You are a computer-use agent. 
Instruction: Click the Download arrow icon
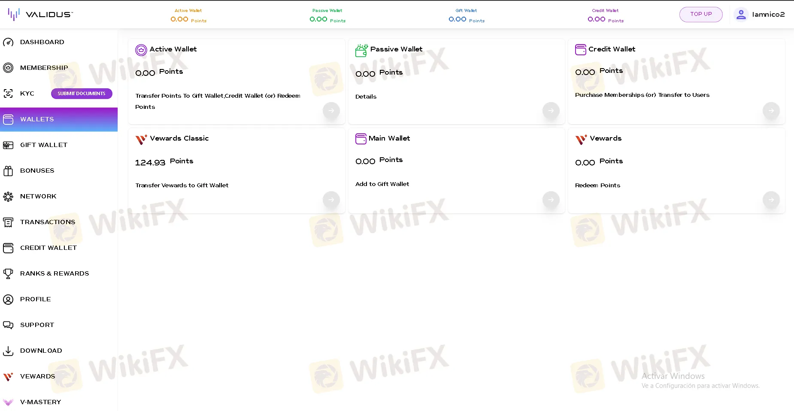[8, 351]
